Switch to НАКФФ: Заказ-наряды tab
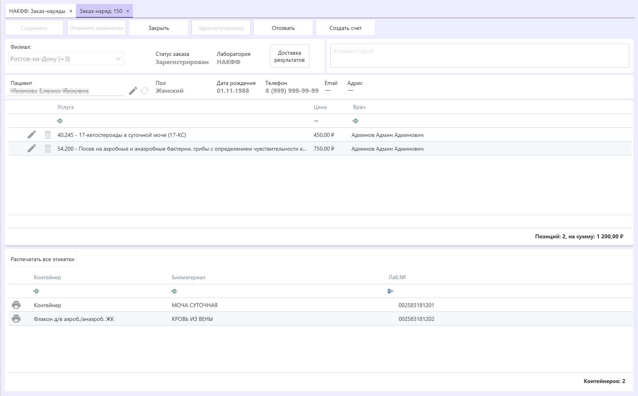This screenshot has width=638, height=396. 37,11
